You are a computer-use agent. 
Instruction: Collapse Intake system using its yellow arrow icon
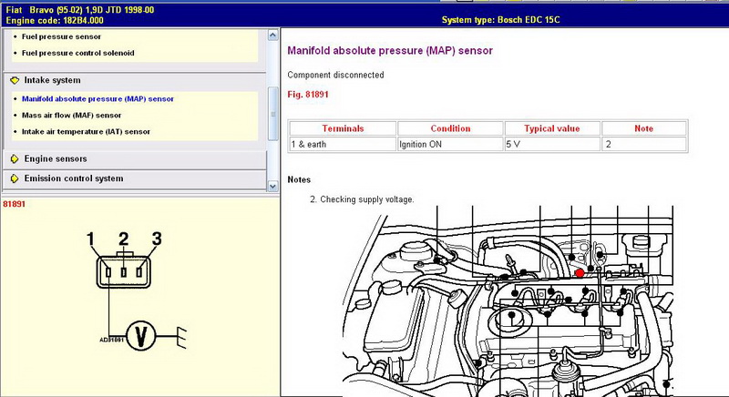pyautogui.click(x=14, y=80)
